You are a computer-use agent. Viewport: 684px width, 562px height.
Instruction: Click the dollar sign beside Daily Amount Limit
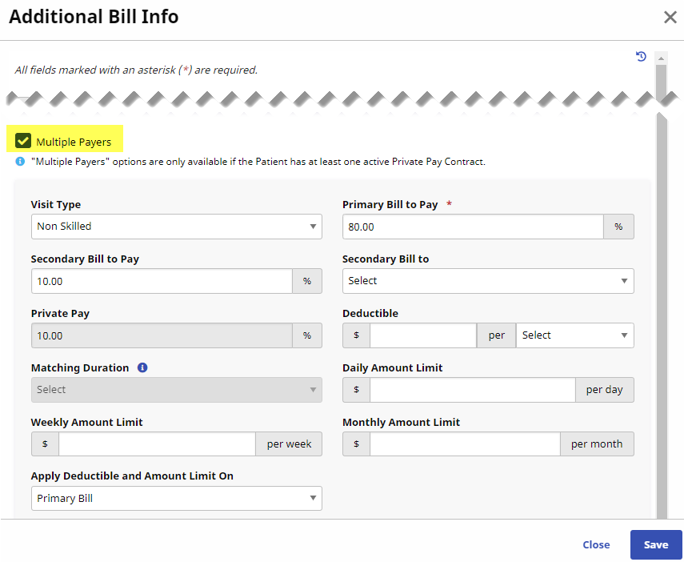356,390
